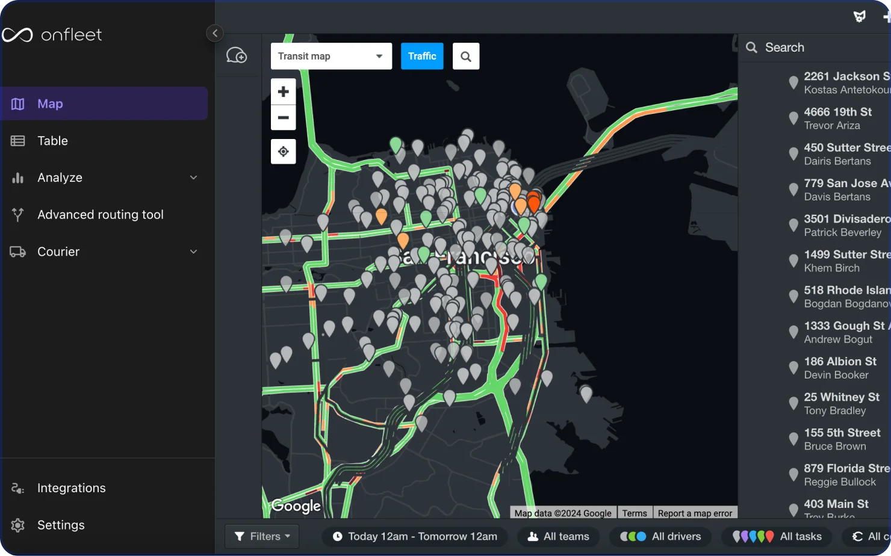Click the people icon beside All teams
891x556 pixels.
[533, 536]
